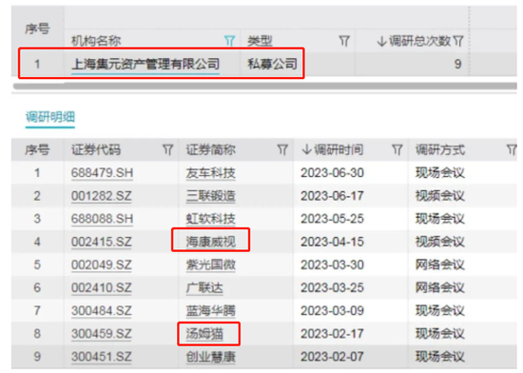Select the date cell 2023-03-30
Image resolution: width=523 pixels, height=373 pixels.
click(x=332, y=265)
